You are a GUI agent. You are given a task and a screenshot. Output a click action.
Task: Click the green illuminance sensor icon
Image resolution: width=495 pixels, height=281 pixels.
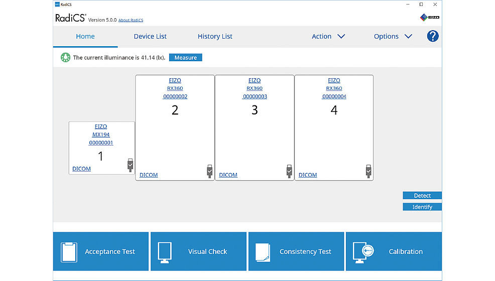pos(64,58)
